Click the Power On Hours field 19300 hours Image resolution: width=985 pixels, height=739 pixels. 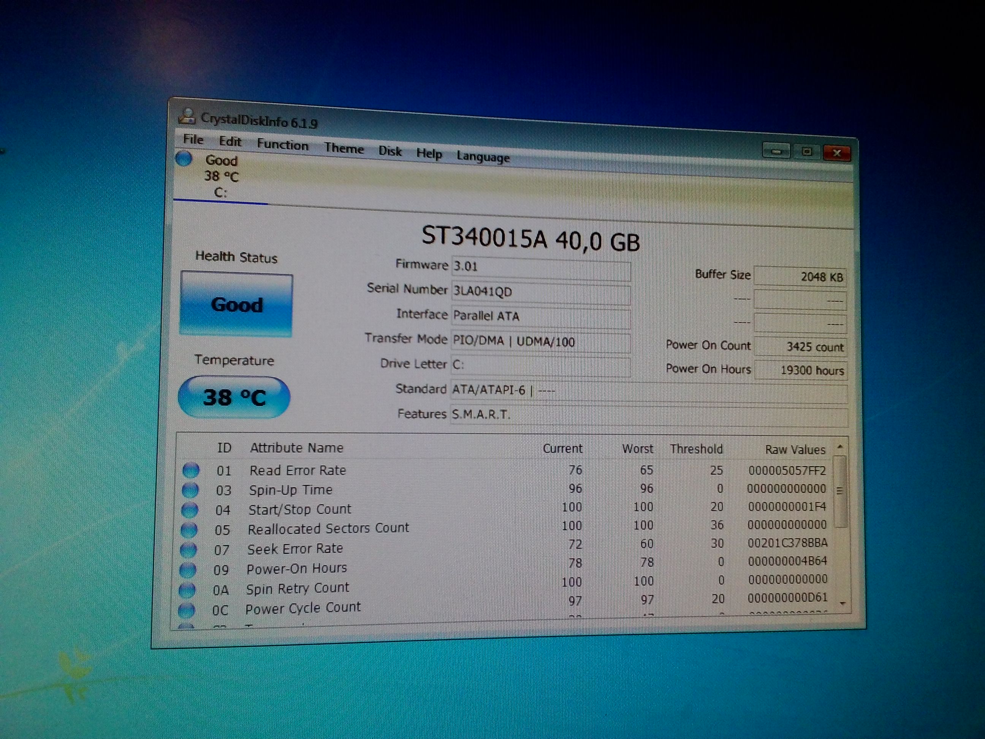pyautogui.click(x=800, y=370)
